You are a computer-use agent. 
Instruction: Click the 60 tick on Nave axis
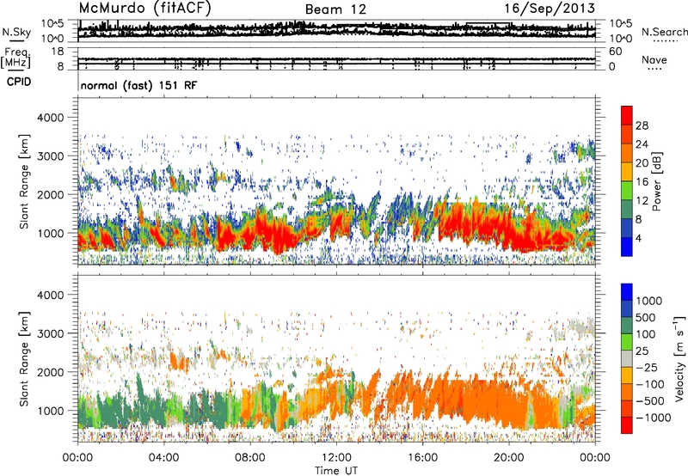615,52
